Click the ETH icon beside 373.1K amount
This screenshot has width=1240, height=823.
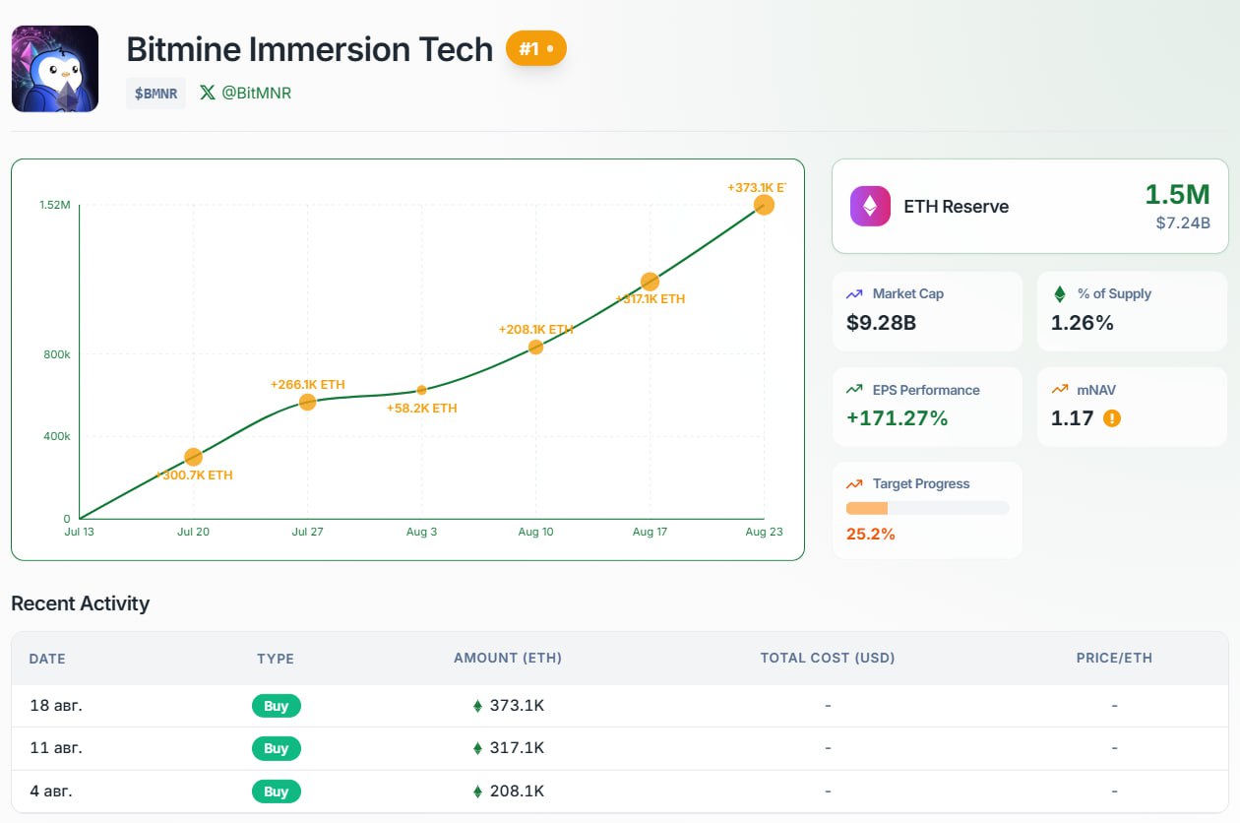tap(478, 706)
